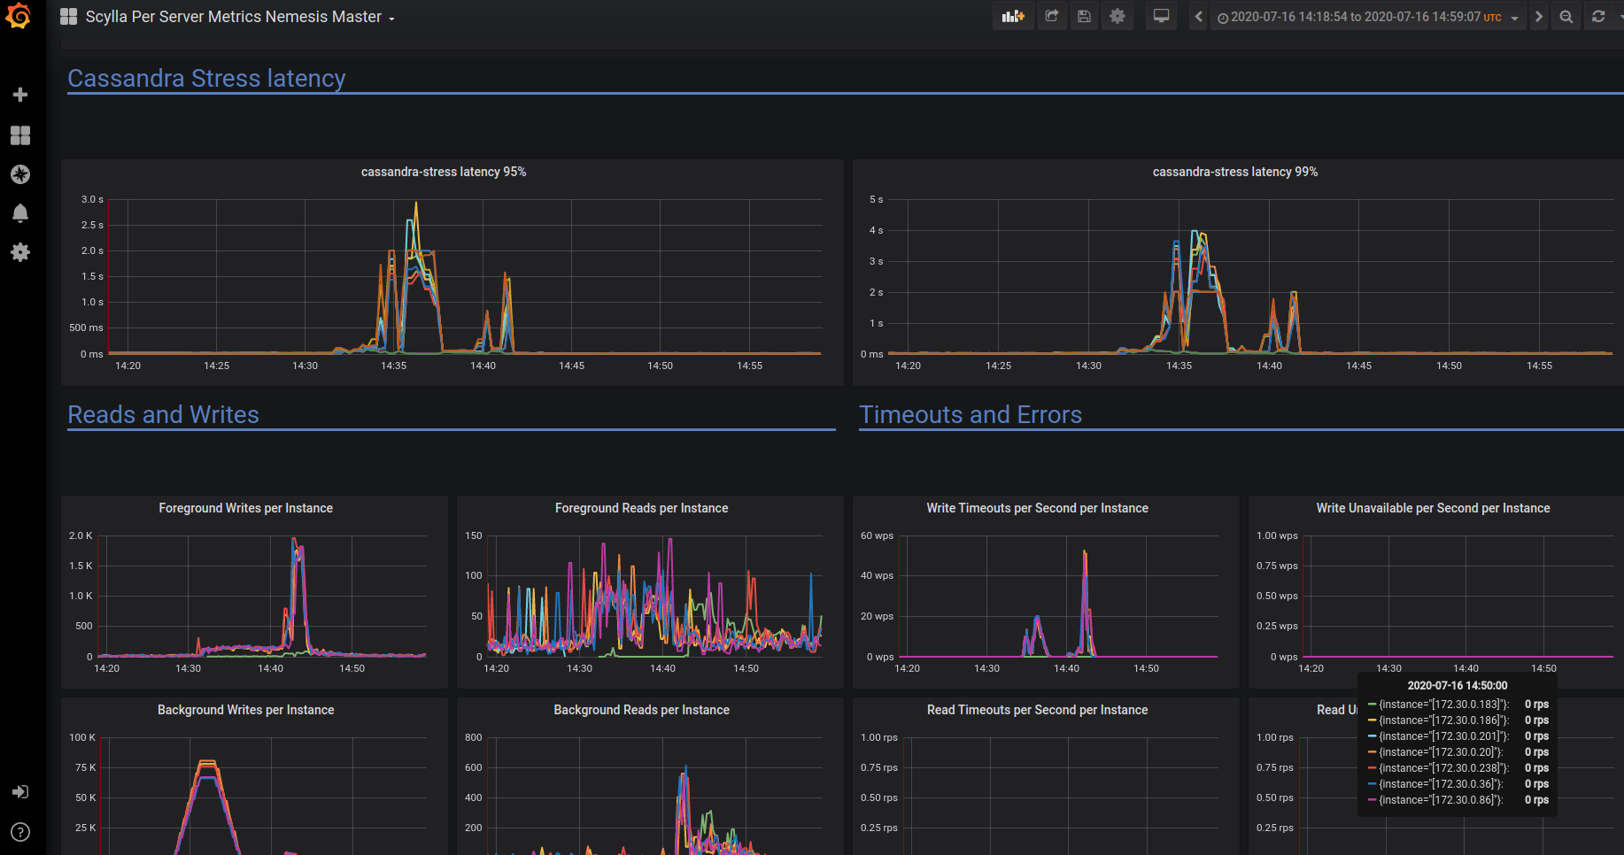
Task: Open Explore via the compass icon
Action: tap(19, 174)
